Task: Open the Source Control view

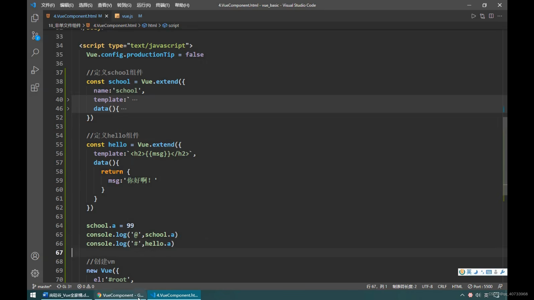Action: click(35, 36)
